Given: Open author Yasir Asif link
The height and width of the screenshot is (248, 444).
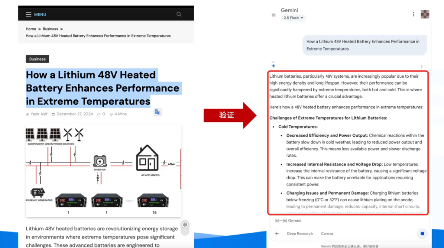Looking at the screenshot, I should [x=39, y=114].
